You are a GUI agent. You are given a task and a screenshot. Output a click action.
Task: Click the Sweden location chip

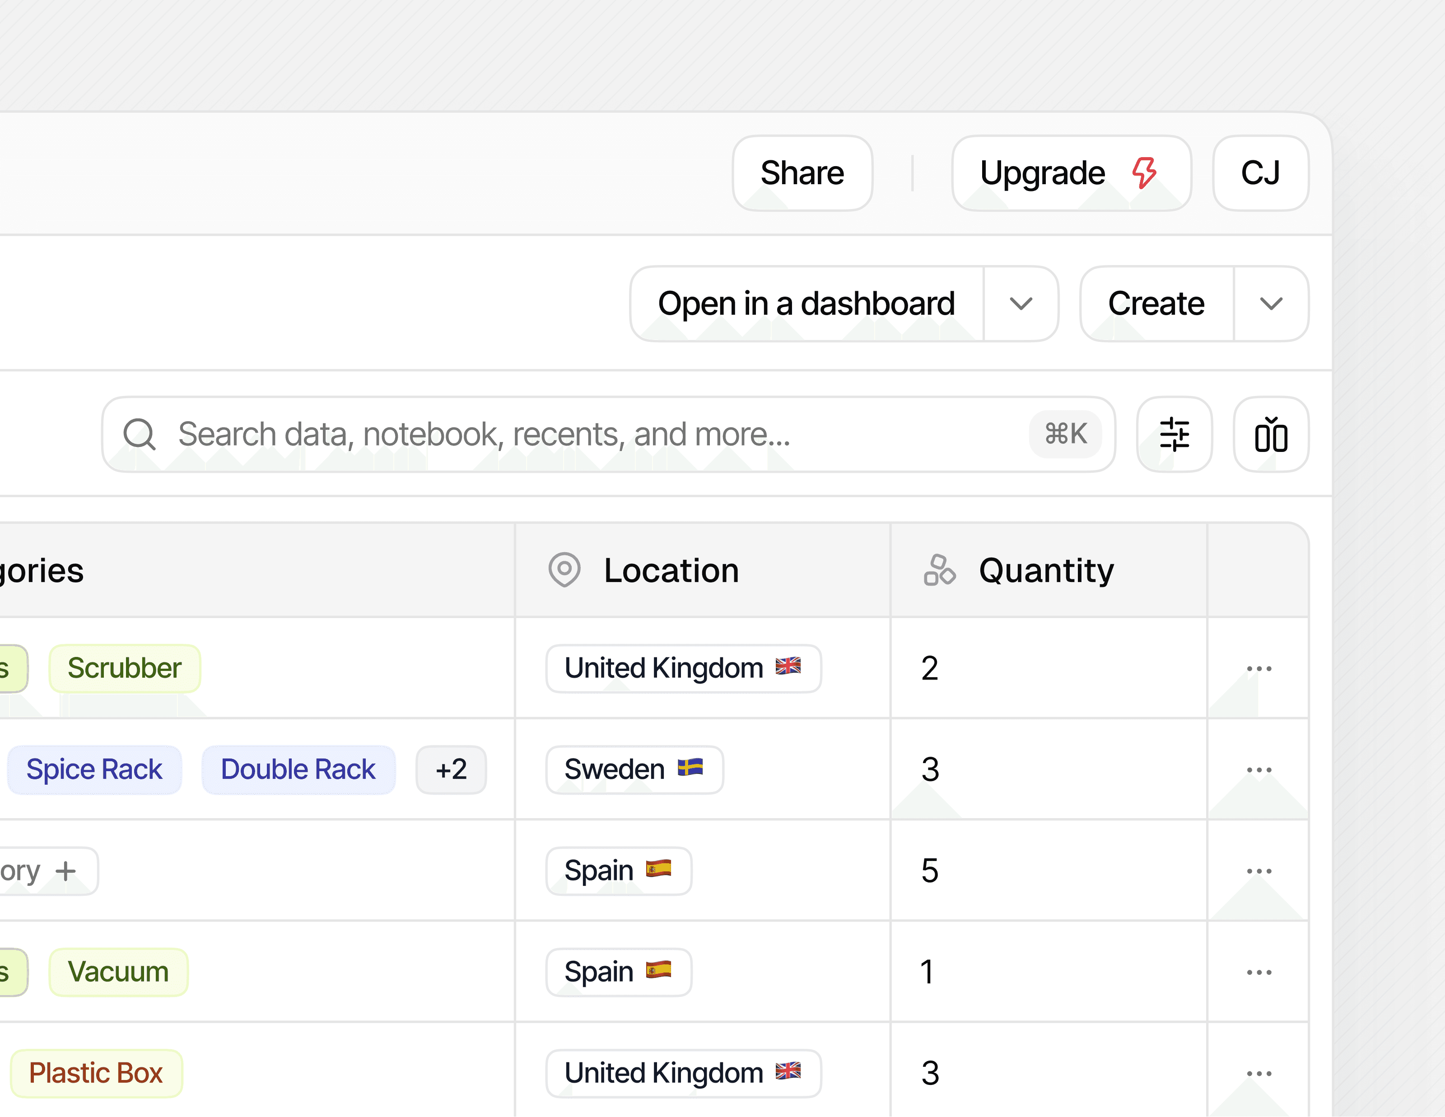tap(633, 770)
